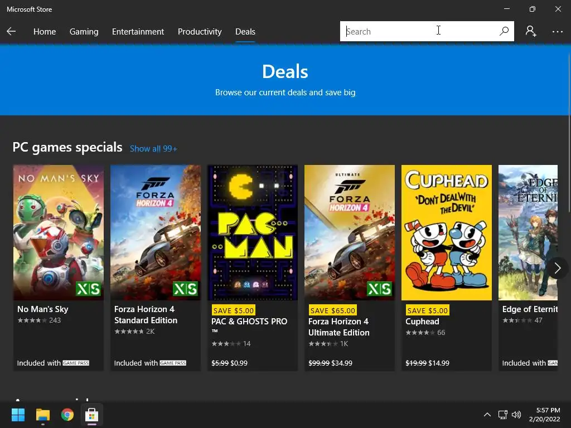Go back with the arrow icon

[11, 31]
